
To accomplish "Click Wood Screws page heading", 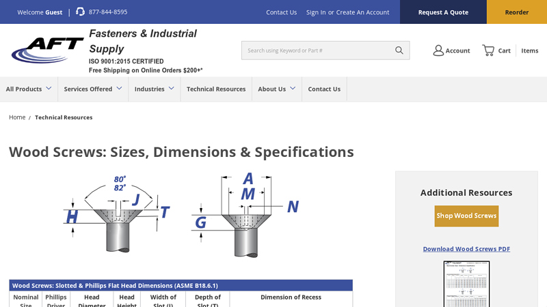I will coord(181,152).
